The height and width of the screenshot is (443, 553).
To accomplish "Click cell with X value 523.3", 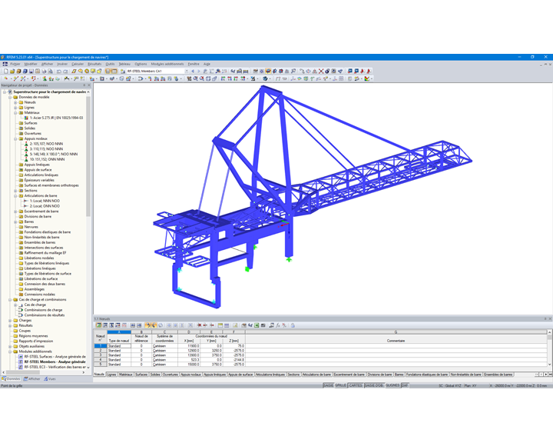I will pos(189,360).
